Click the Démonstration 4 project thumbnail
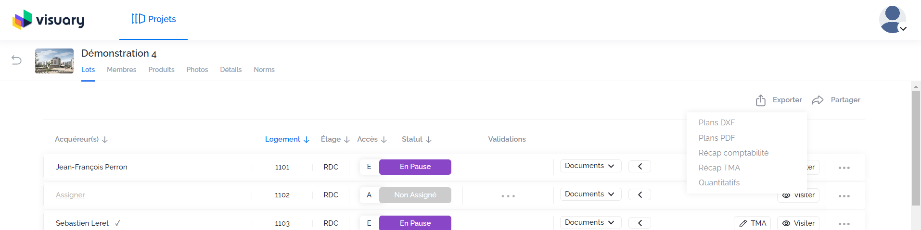This screenshot has width=921, height=230. [54, 61]
